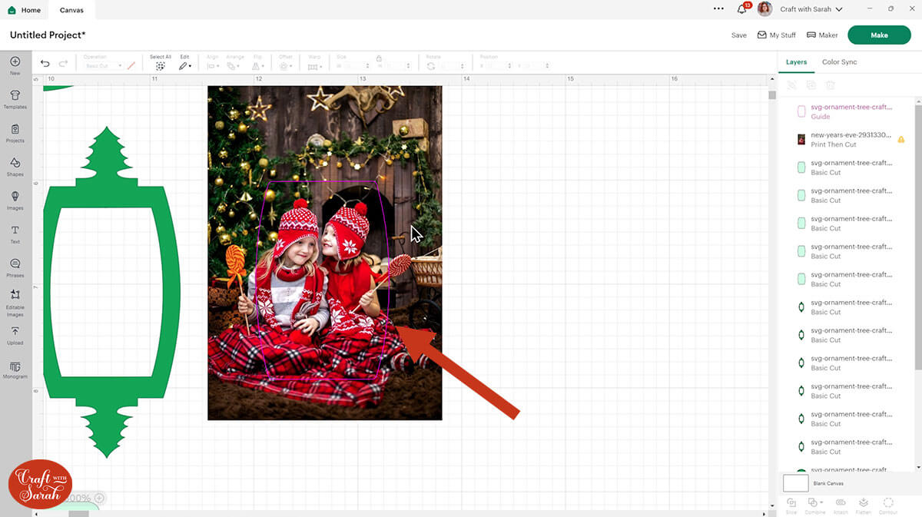Click the Duplicate icon in Layers panel
Viewport: 922px width, 517px height.
click(811, 85)
